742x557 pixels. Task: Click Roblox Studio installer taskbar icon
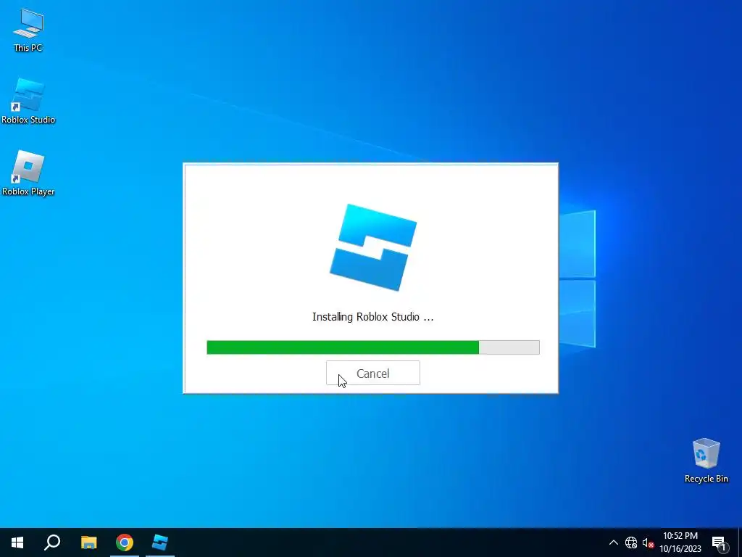pos(160,542)
